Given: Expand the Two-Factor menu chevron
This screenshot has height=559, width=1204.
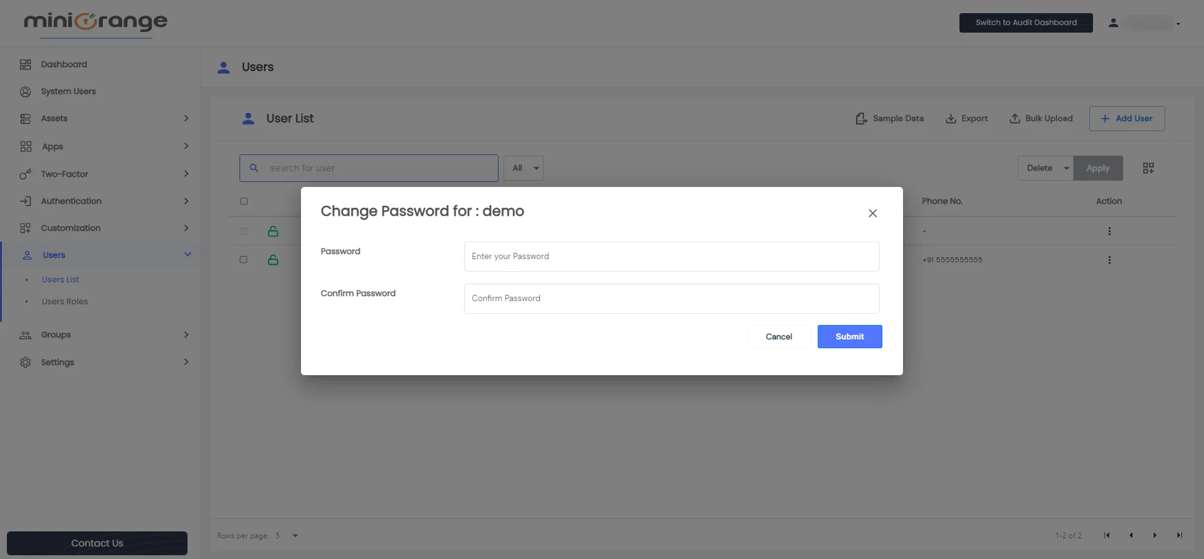Looking at the screenshot, I should 186,173.
